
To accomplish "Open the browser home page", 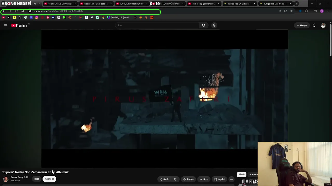I will [x=23, y=11].
